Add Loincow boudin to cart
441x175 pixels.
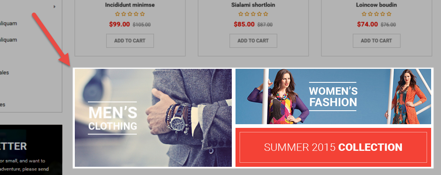pos(376,41)
